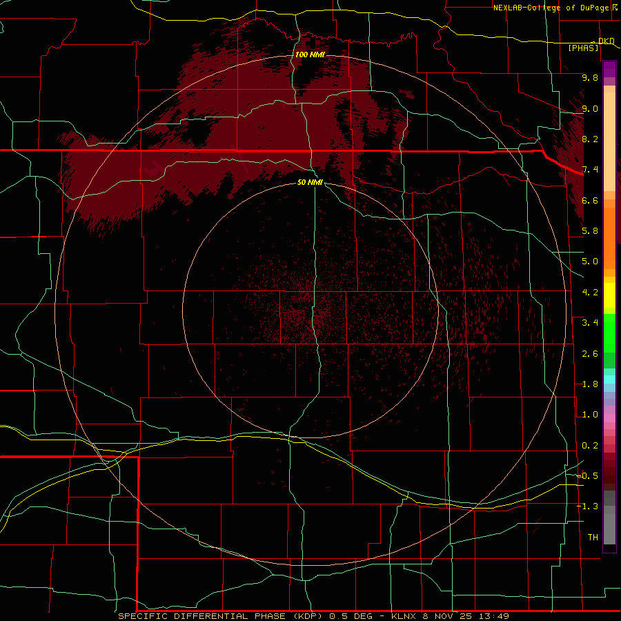Pick the cyan color bar segment
Viewport: 621px width, 621px height.
[609, 379]
